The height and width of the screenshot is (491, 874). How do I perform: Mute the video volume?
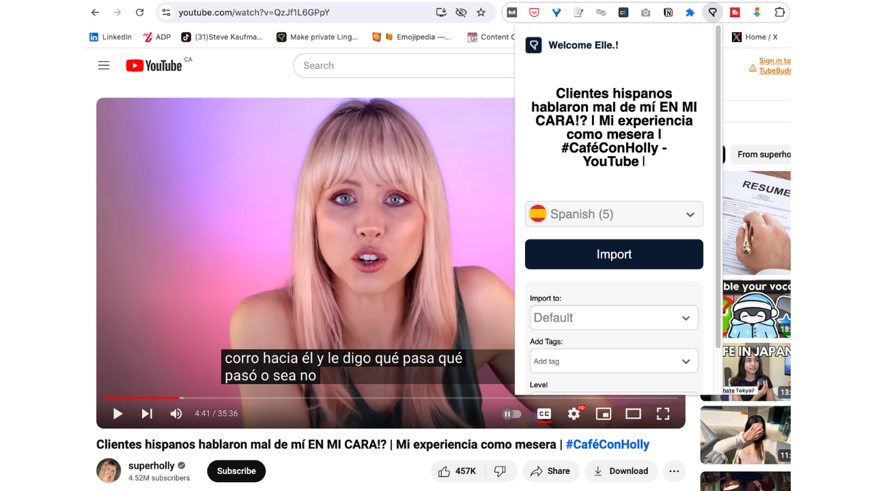[x=176, y=413]
